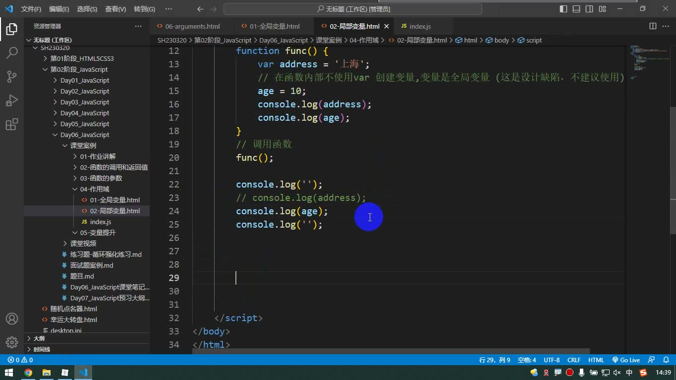The width and height of the screenshot is (676, 380).
Task: Open the Extensions view
Action: click(12, 124)
